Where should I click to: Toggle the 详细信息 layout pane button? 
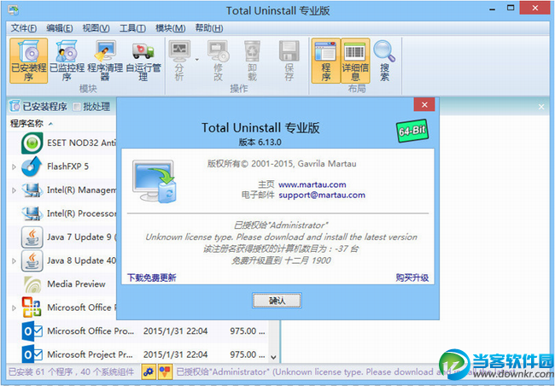(x=355, y=61)
